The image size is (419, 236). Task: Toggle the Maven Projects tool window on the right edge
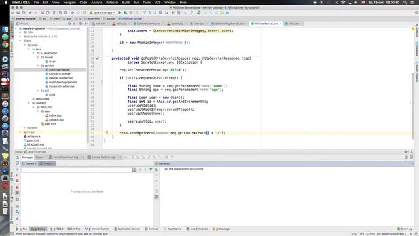[416, 71]
